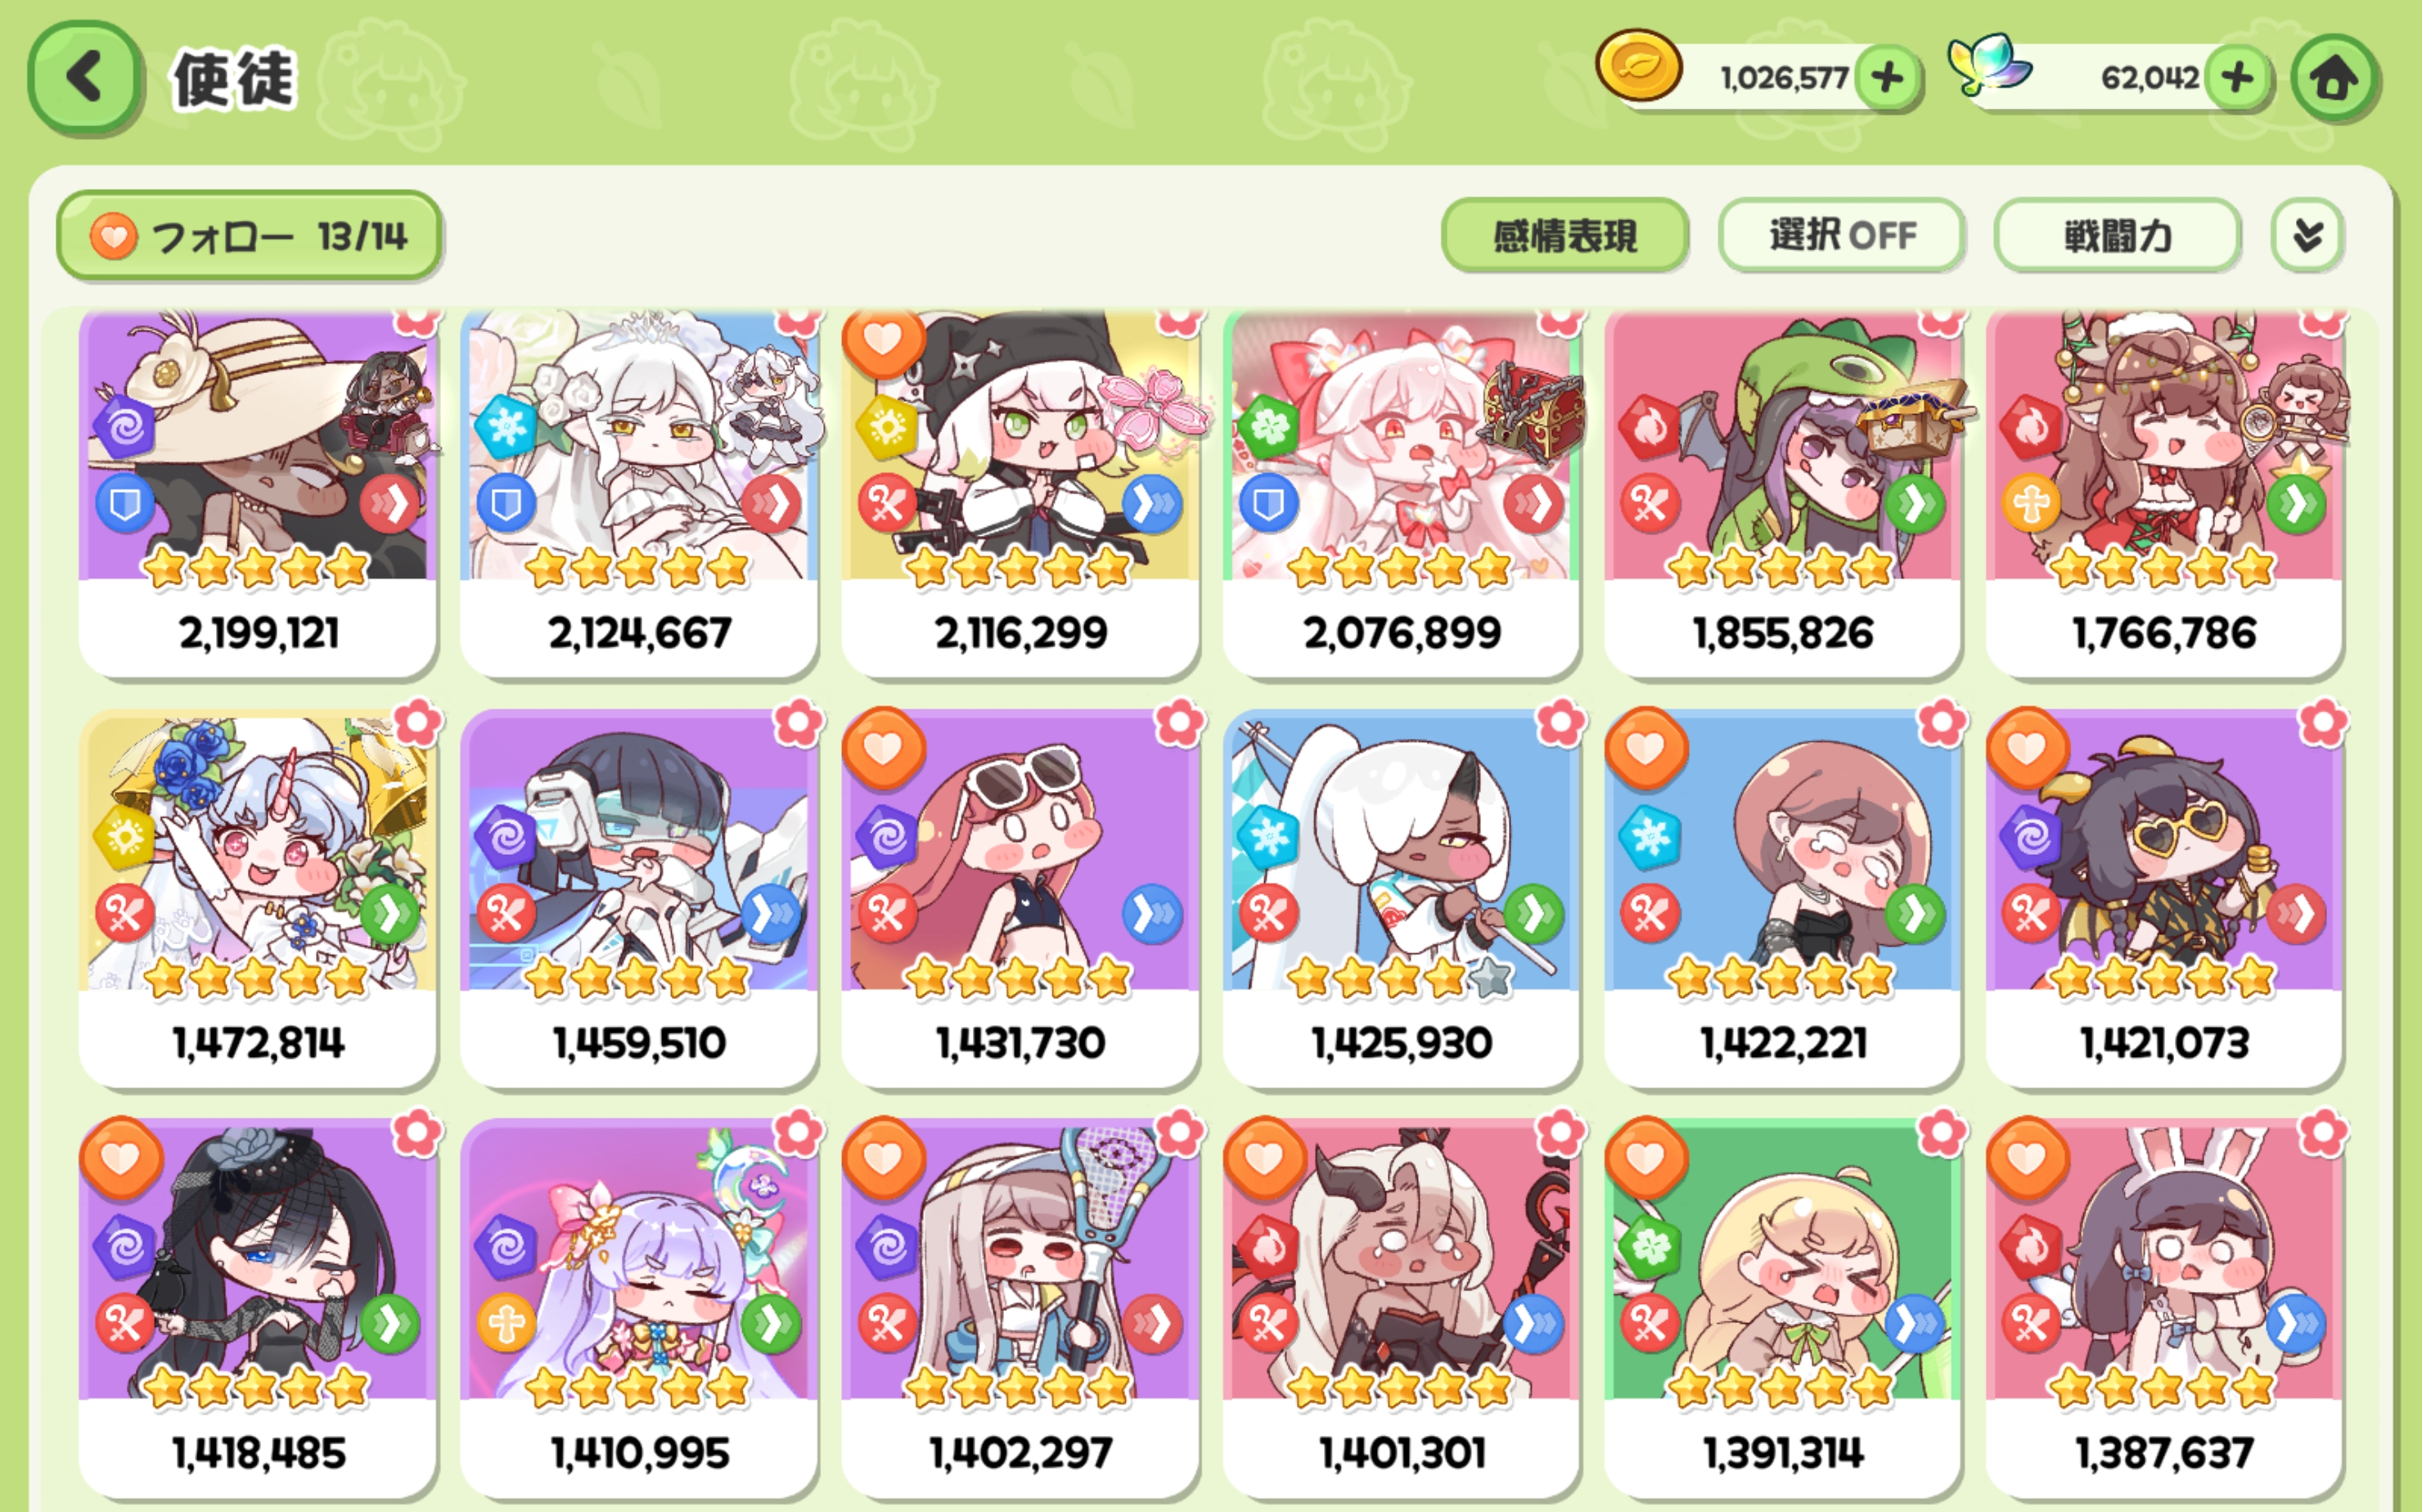Open the home screen via house icon
Screen dimensions: 2422x1512
(x=2334, y=77)
